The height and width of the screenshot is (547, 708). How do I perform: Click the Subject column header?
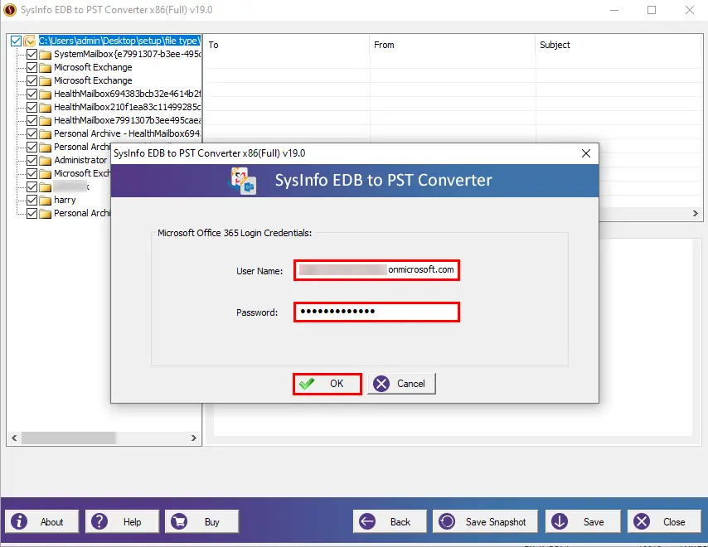618,45
